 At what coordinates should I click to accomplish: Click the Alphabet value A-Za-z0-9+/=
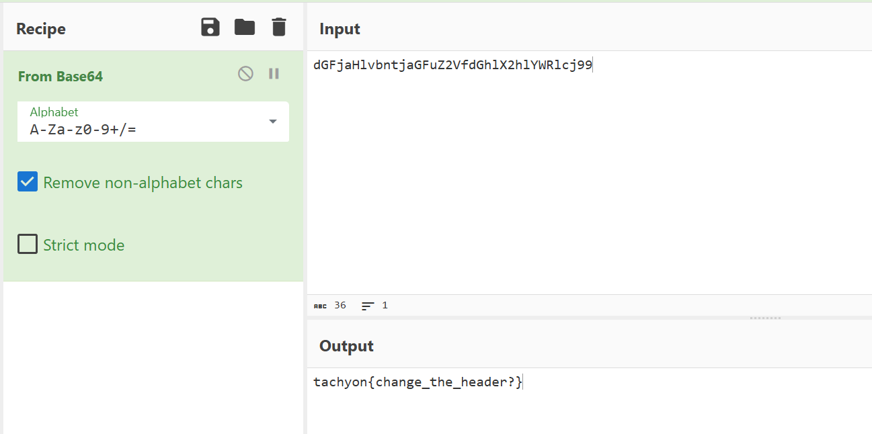(x=83, y=130)
